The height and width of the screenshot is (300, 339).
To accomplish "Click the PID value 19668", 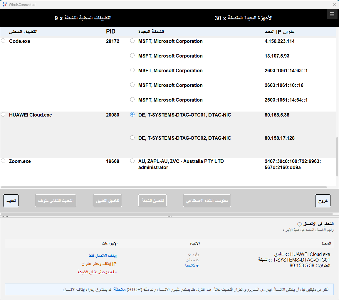I will [113, 161].
